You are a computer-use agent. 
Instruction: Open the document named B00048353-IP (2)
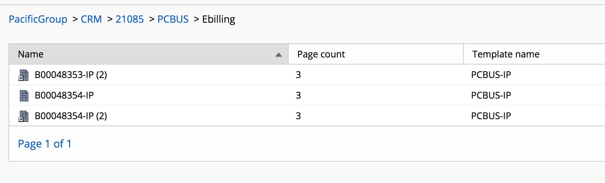tap(71, 75)
